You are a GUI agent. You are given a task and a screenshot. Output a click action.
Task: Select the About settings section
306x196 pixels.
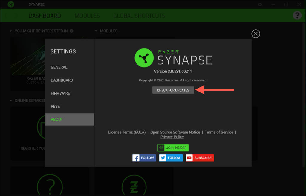(x=69, y=119)
